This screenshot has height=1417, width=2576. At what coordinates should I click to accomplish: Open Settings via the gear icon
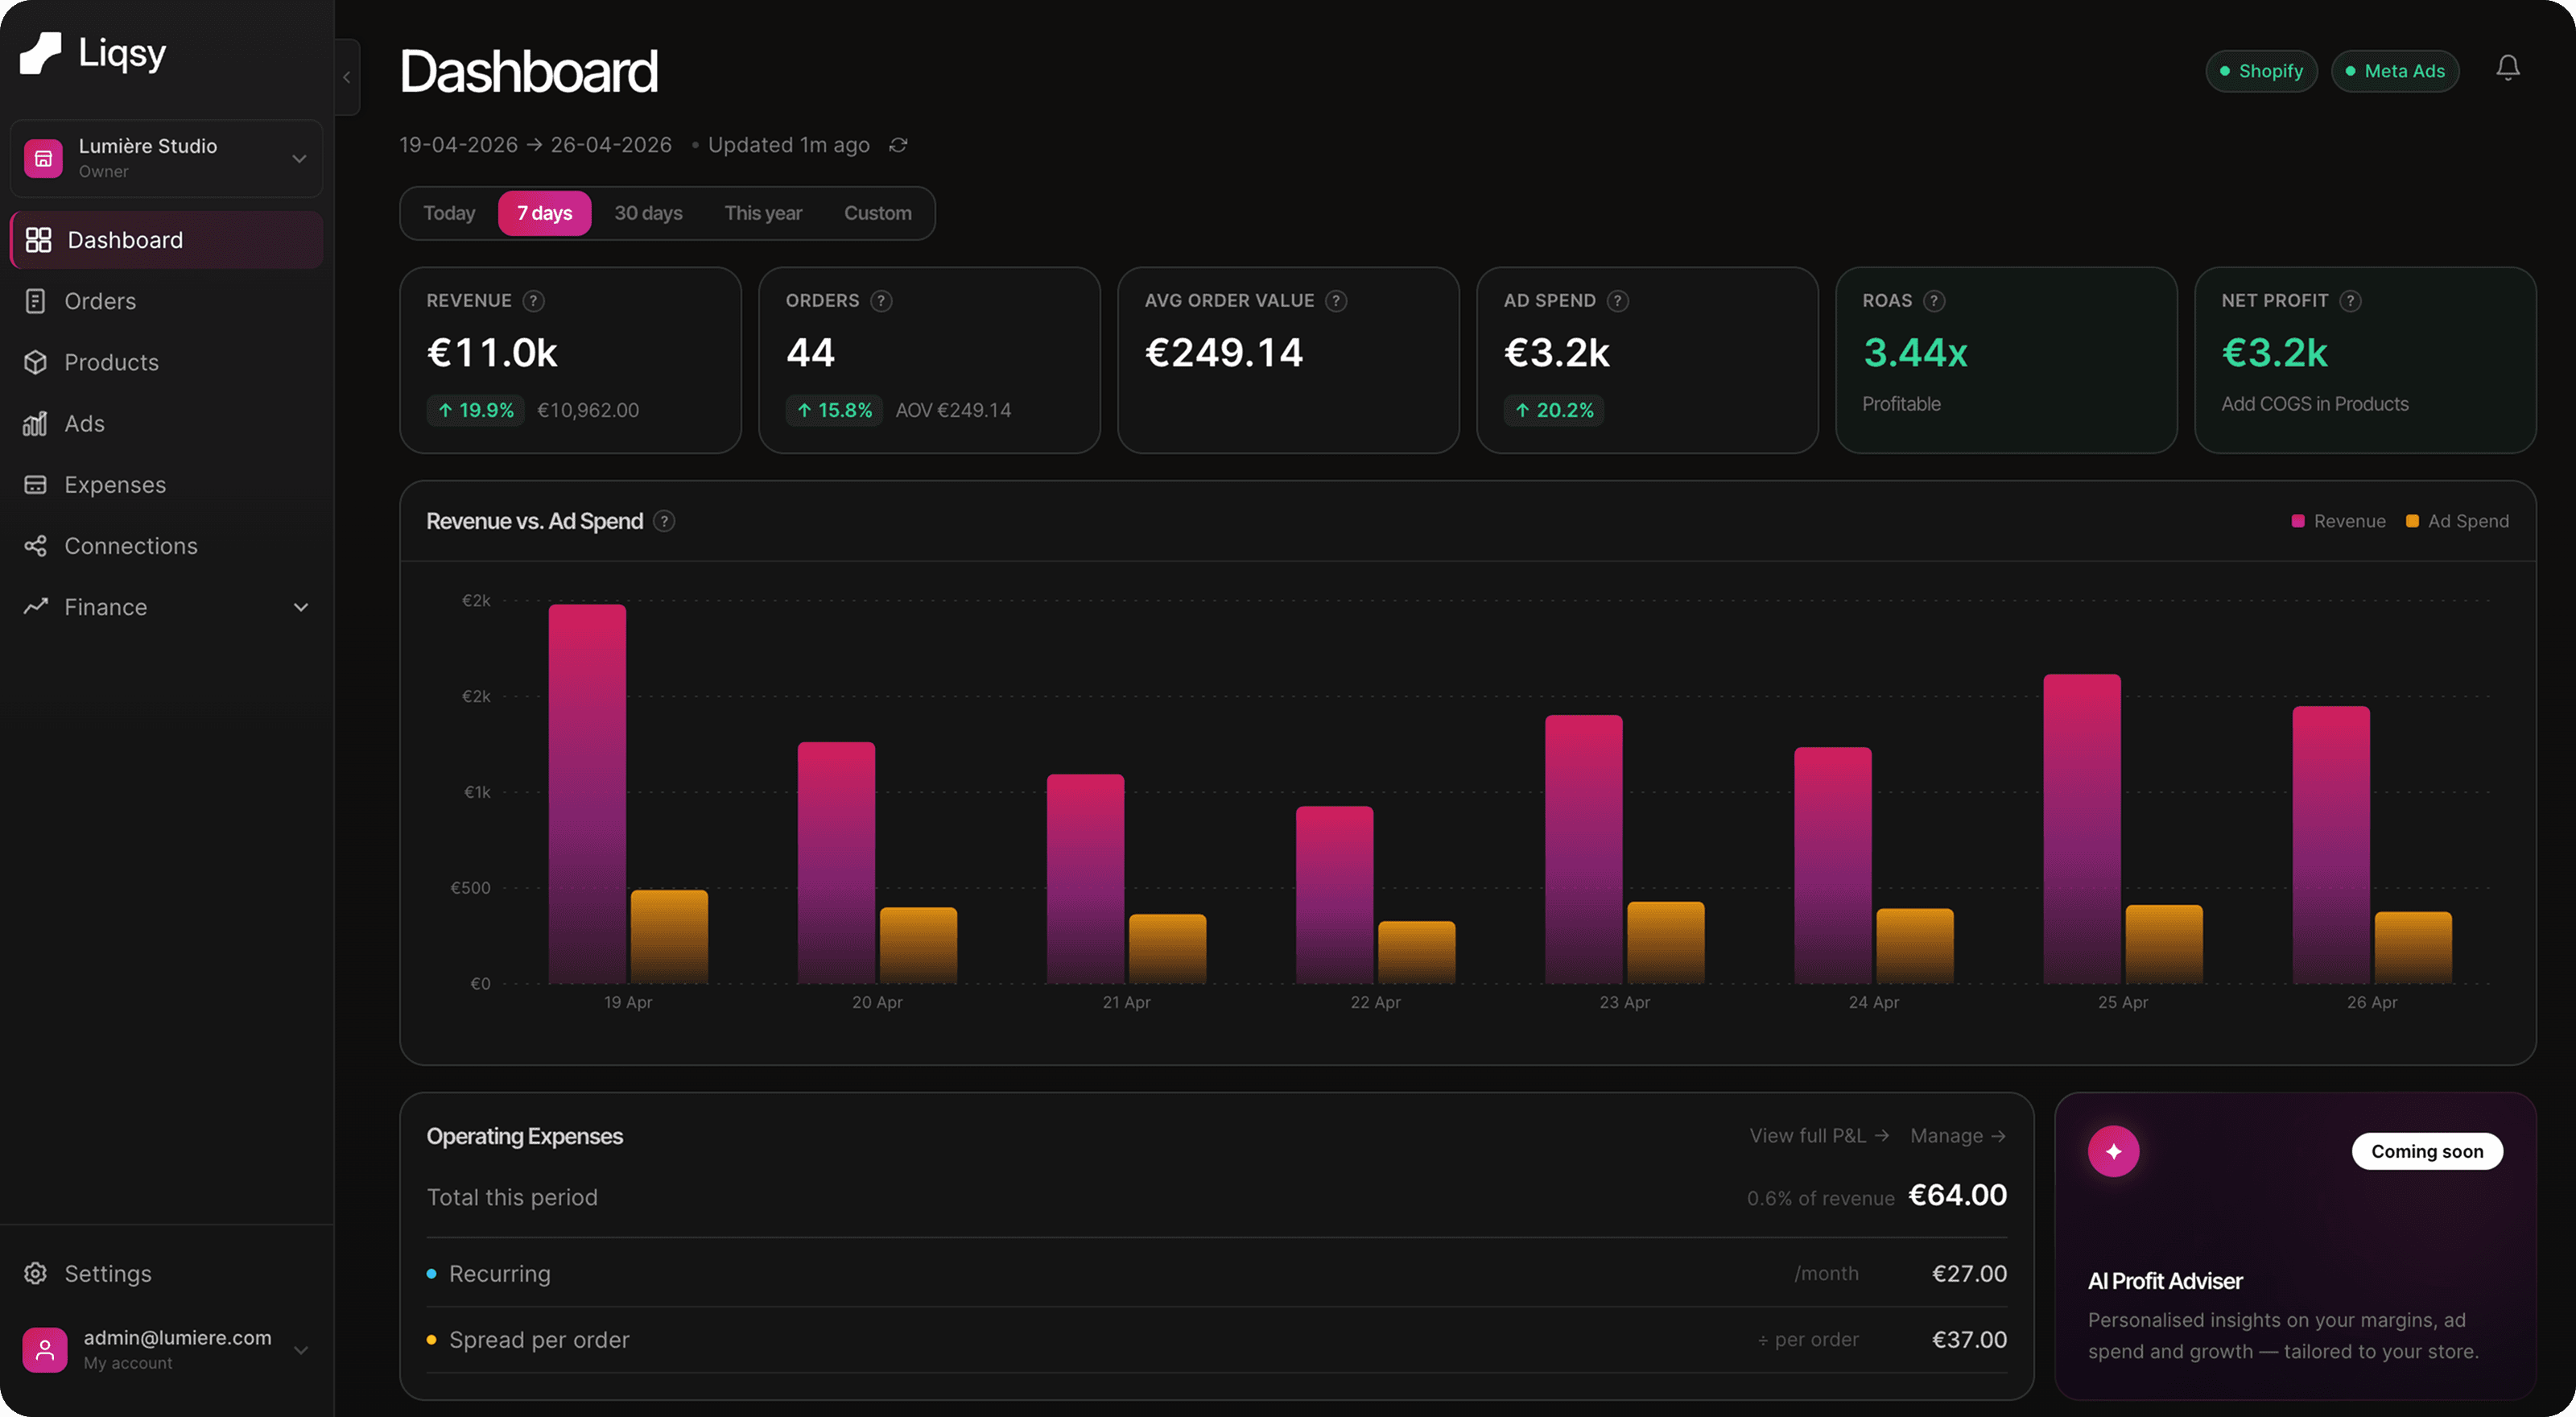[35, 1273]
